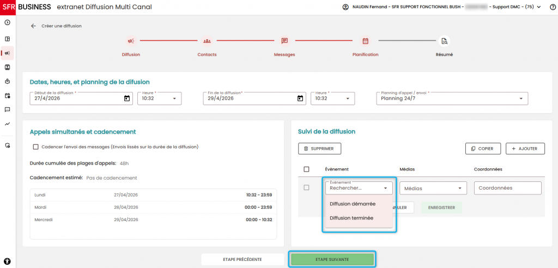The height and width of the screenshot is (268, 558).
Task: Click ETAPE SUIVANTE button
Action: pos(332,259)
